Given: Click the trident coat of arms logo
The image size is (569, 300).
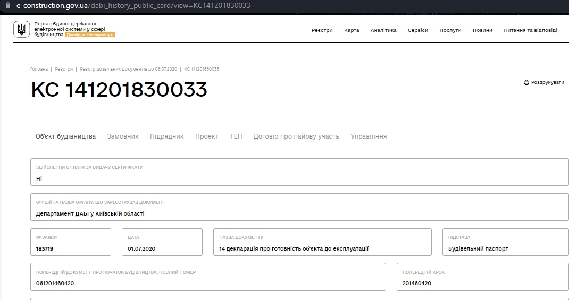Looking at the screenshot, I should pos(21,29).
